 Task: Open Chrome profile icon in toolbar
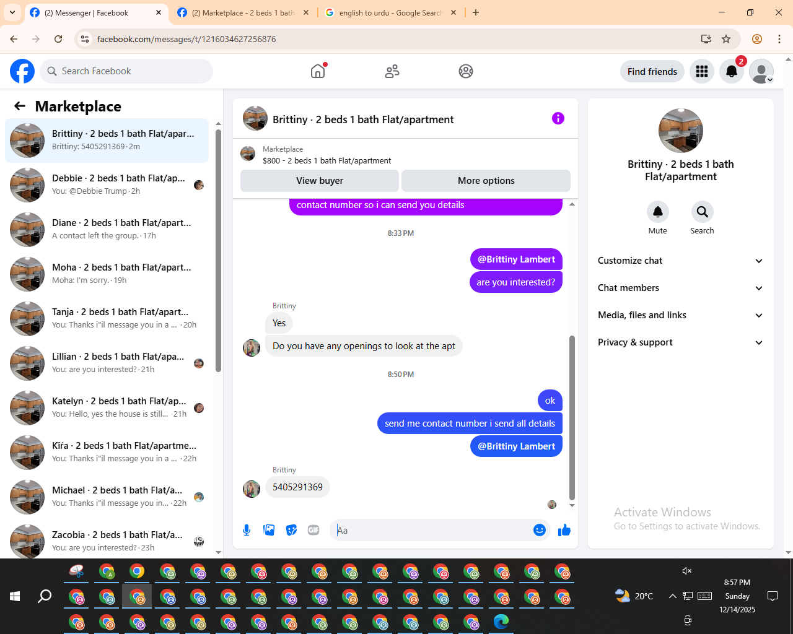click(757, 39)
